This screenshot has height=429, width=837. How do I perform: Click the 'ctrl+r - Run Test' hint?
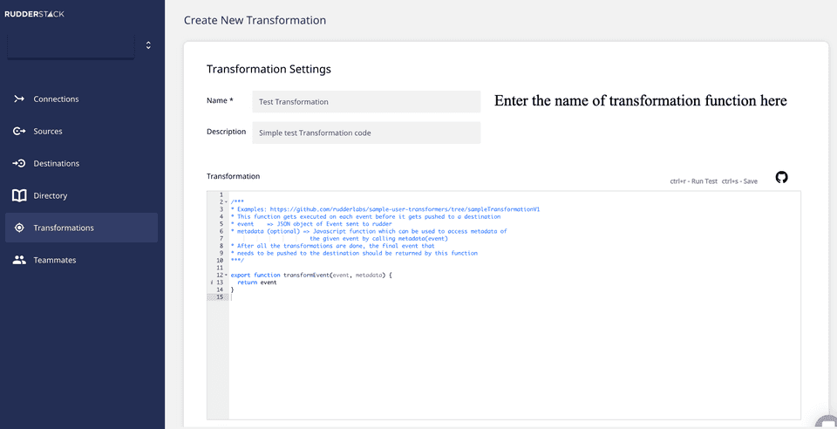[x=694, y=181]
